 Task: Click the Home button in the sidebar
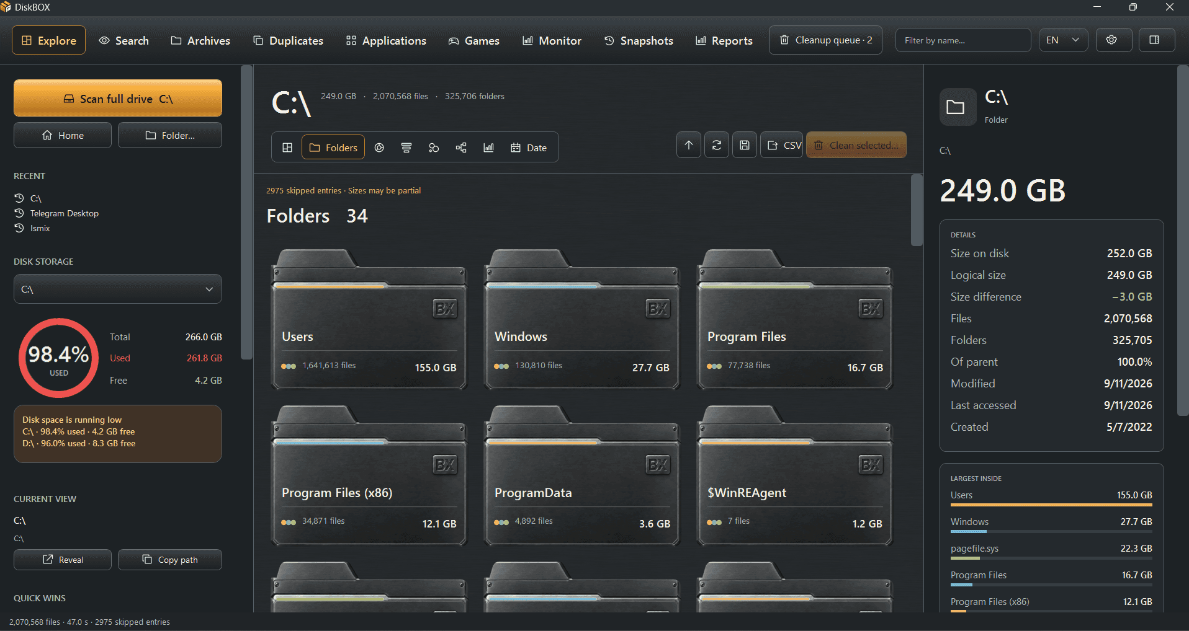[63, 135]
